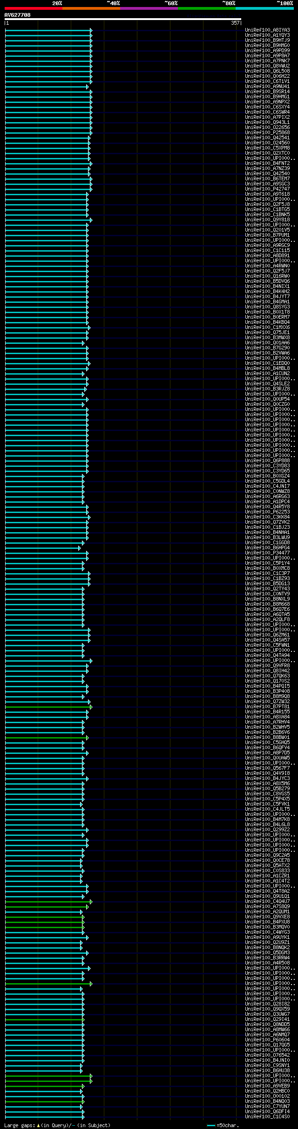Select the label UniRef100_B4NHA1

(x=267, y=533)
